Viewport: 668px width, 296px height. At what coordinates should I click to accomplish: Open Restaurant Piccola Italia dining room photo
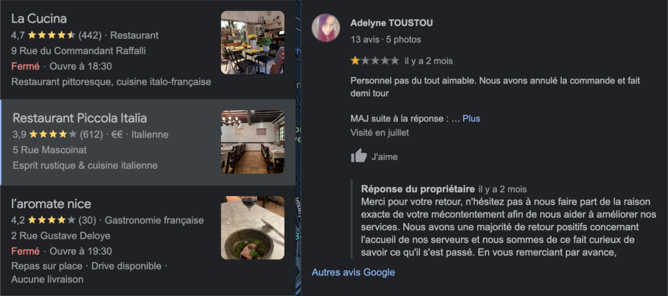tap(252, 142)
